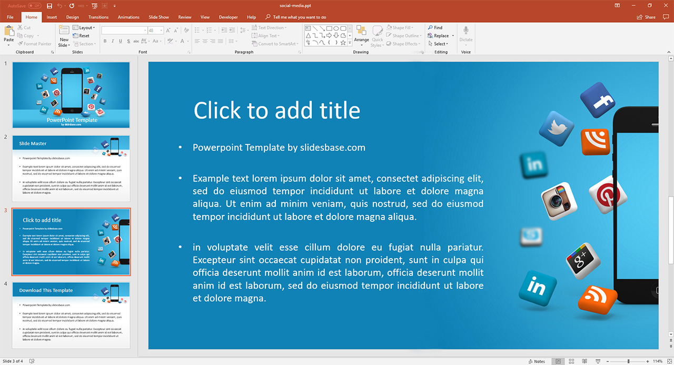Click the Paste clipboard icon
Viewport: 674px width, 365px height.
click(x=9, y=33)
